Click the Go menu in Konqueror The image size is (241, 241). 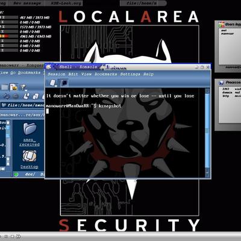click(x=13, y=72)
